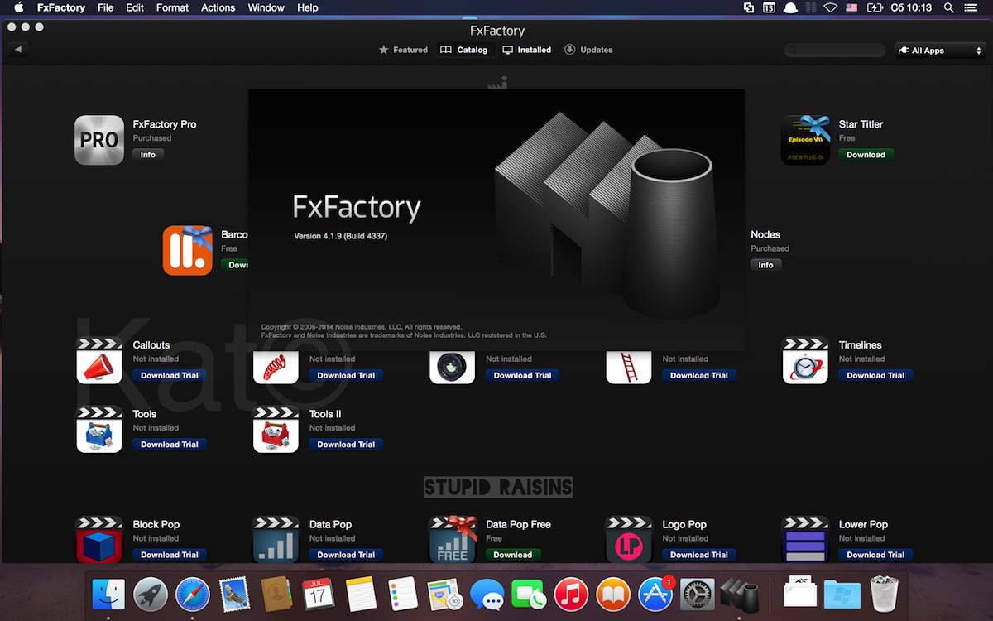Click the Data Pop Free gift icon

[x=453, y=540]
